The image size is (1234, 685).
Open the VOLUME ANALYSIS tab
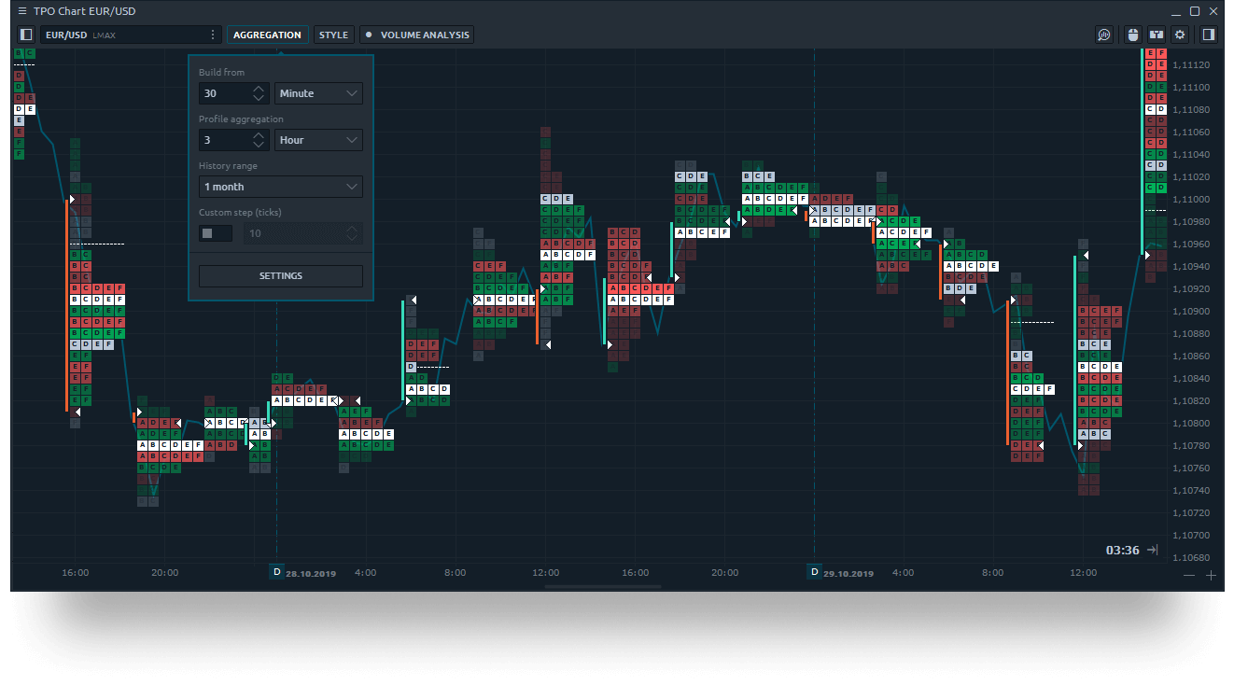(x=417, y=35)
